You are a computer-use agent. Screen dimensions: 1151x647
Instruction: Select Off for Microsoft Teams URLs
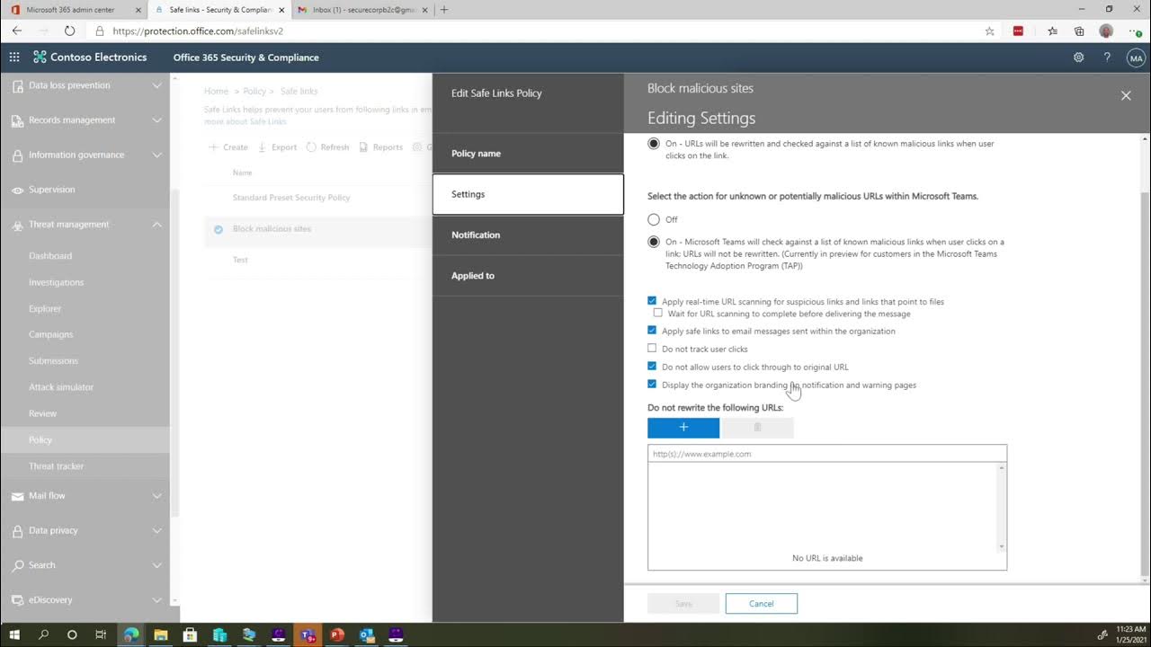[654, 219]
